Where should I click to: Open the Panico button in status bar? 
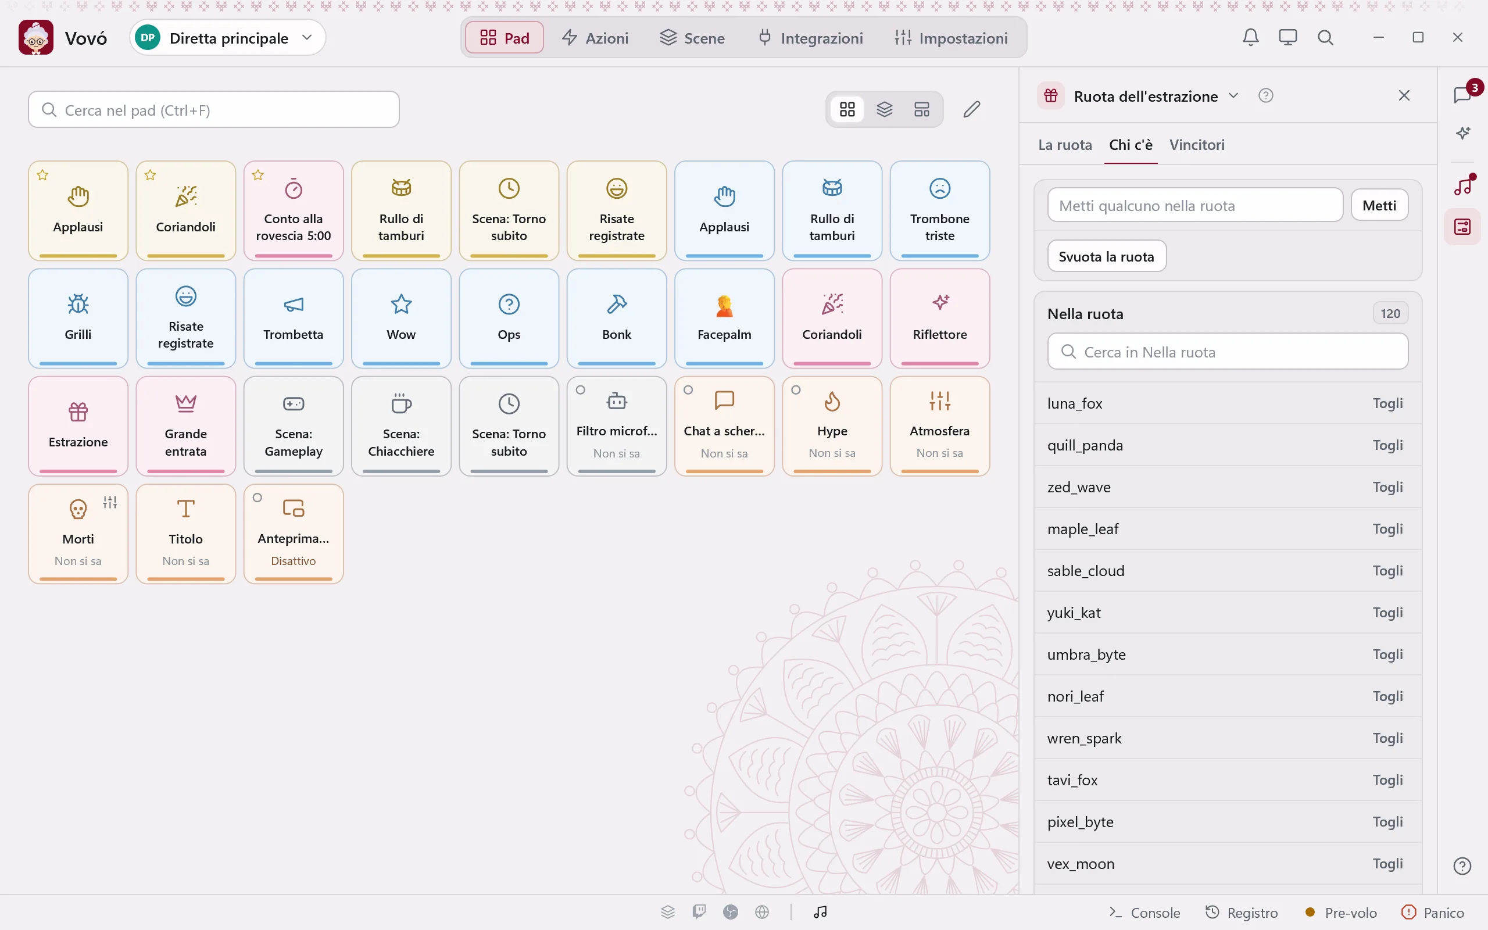tap(1433, 912)
